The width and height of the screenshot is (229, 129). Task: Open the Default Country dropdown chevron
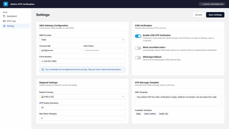[123, 97]
